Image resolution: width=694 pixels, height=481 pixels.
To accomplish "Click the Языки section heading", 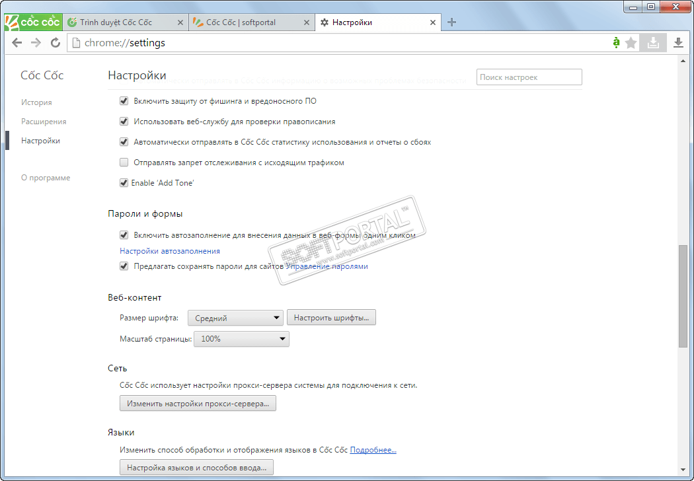I will [121, 432].
